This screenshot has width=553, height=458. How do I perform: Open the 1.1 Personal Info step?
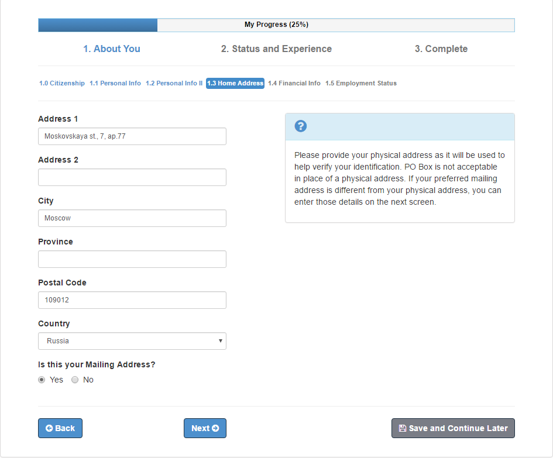tap(115, 83)
